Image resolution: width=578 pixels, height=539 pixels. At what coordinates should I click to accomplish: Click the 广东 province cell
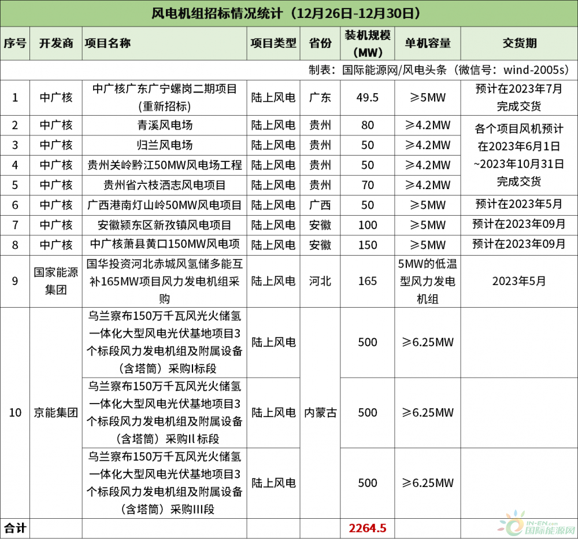(320, 97)
